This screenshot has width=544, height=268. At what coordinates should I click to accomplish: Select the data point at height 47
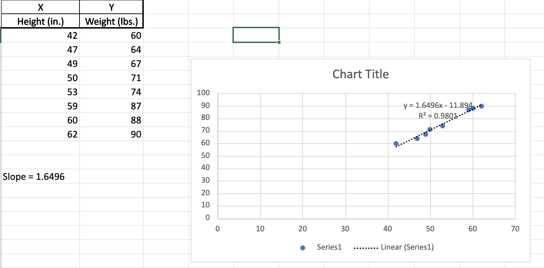(x=417, y=139)
